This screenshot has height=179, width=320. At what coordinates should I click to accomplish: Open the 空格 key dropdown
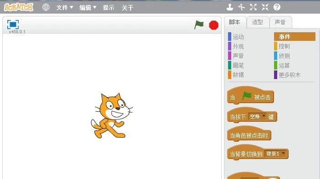(257, 116)
